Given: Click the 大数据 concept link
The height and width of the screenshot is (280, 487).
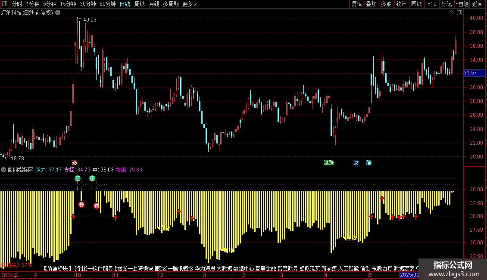Looking at the screenshot, I should pyautogui.click(x=224, y=268).
